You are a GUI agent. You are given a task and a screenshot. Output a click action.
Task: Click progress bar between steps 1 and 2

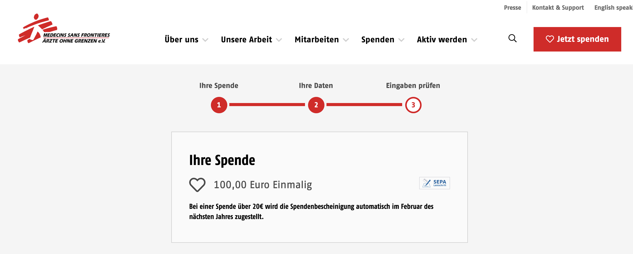point(267,105)
